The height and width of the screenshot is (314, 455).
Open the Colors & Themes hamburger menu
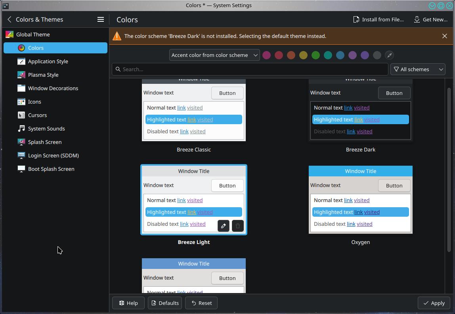101,19
